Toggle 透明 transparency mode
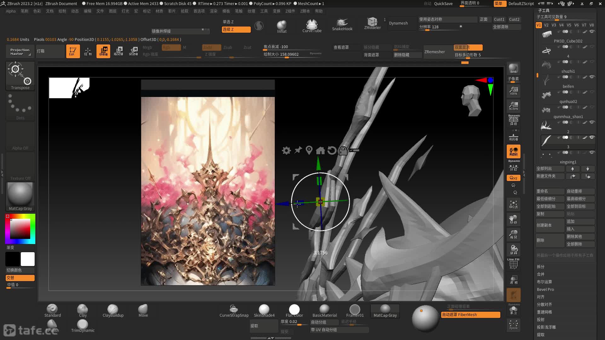 pyautogui.click(x=514, y=280)
